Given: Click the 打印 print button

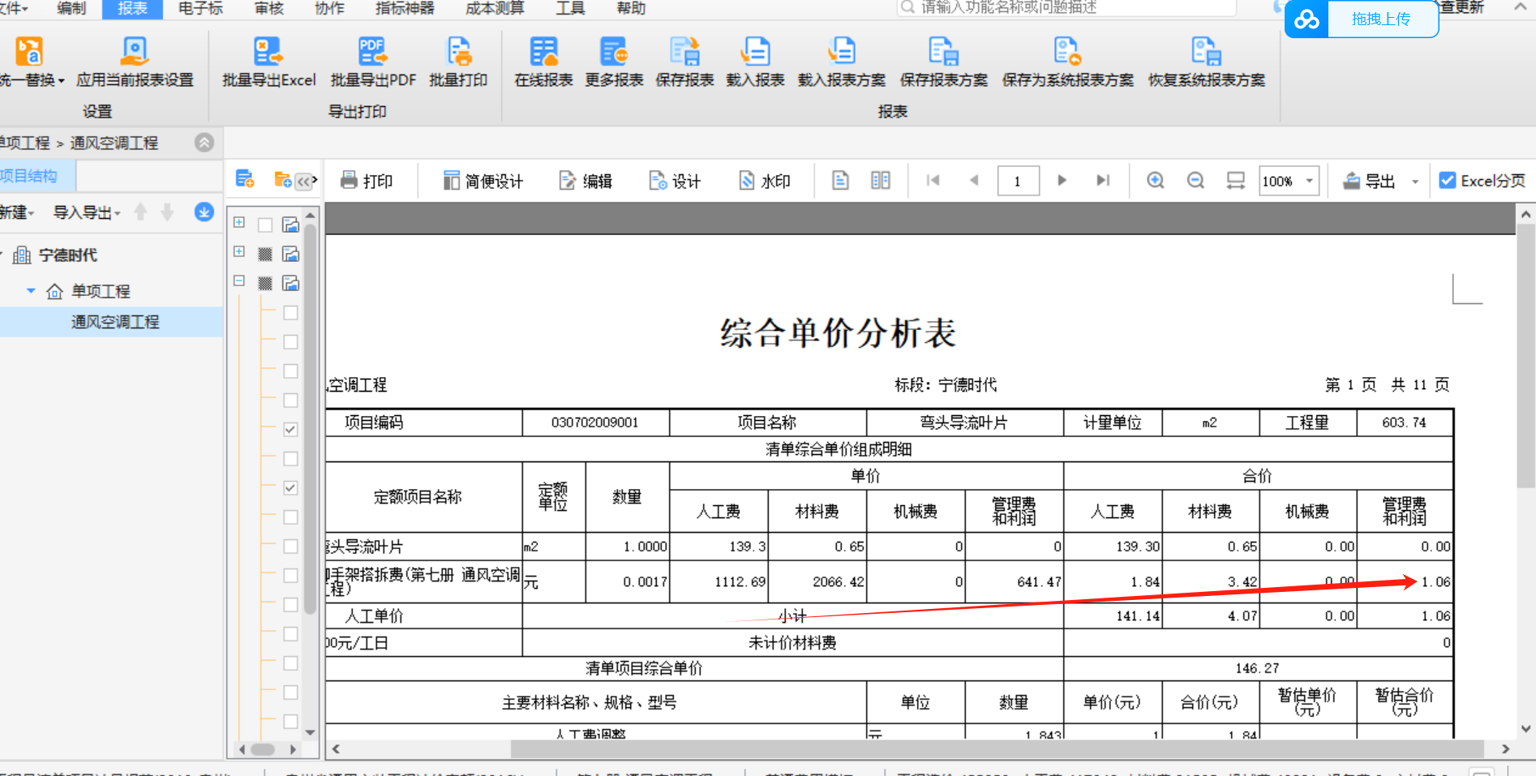Looking at the screenshot, I should [x=367, y=181].
